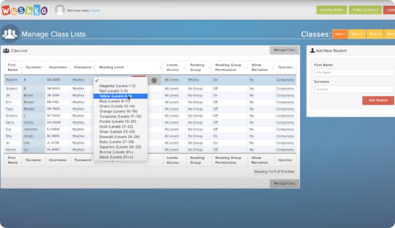Select Turquoise (Levels 17-18) option
This screenshot has height=228, width=395.
[x=120, y=116]
